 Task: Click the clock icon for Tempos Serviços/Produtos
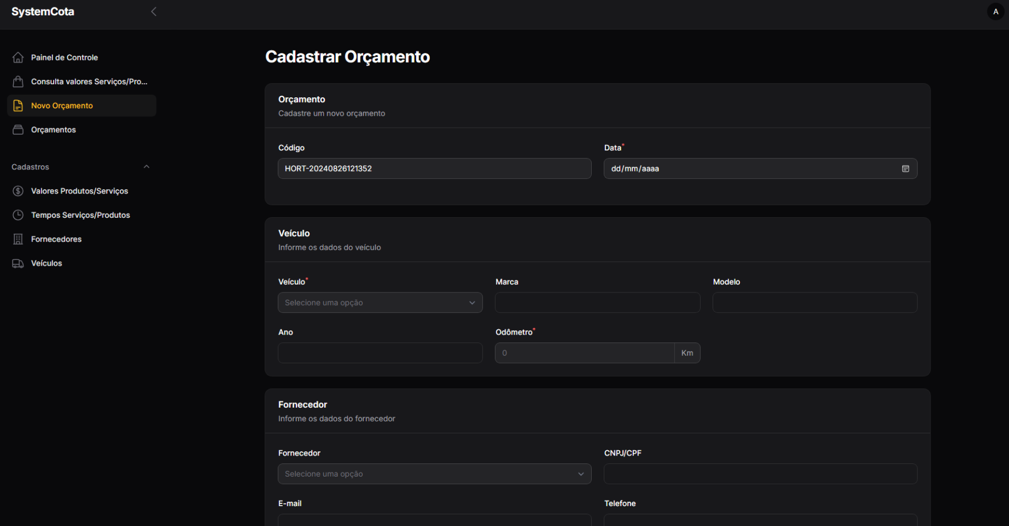(x=18, y=215)
